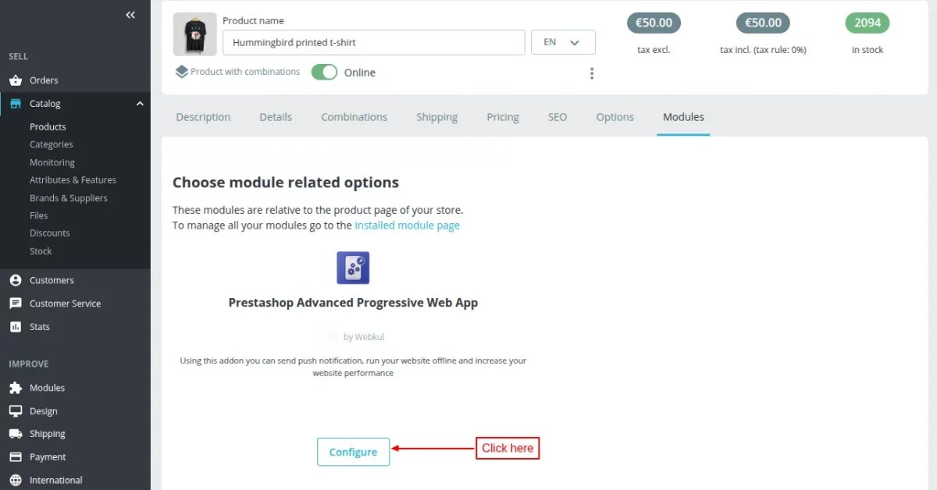The image size is (937, 490).
Task: Collapse the Catalog menu chevron
Action: pyautogui.click(x=140, y=104)
